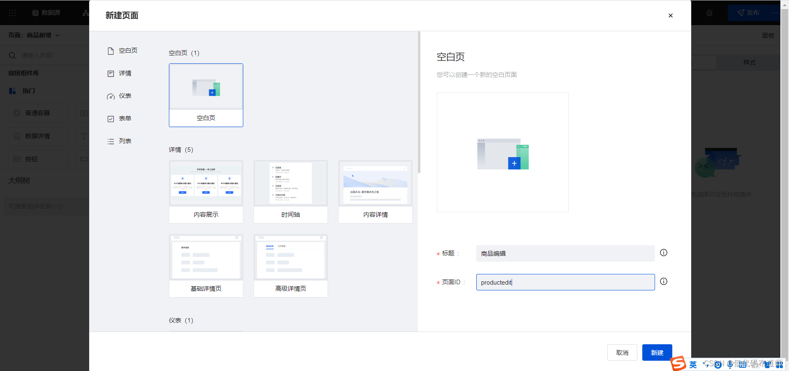Open the app grid icon in background header
The height and width of the screenshot is (371, 789).
click(x=12, y=13)
